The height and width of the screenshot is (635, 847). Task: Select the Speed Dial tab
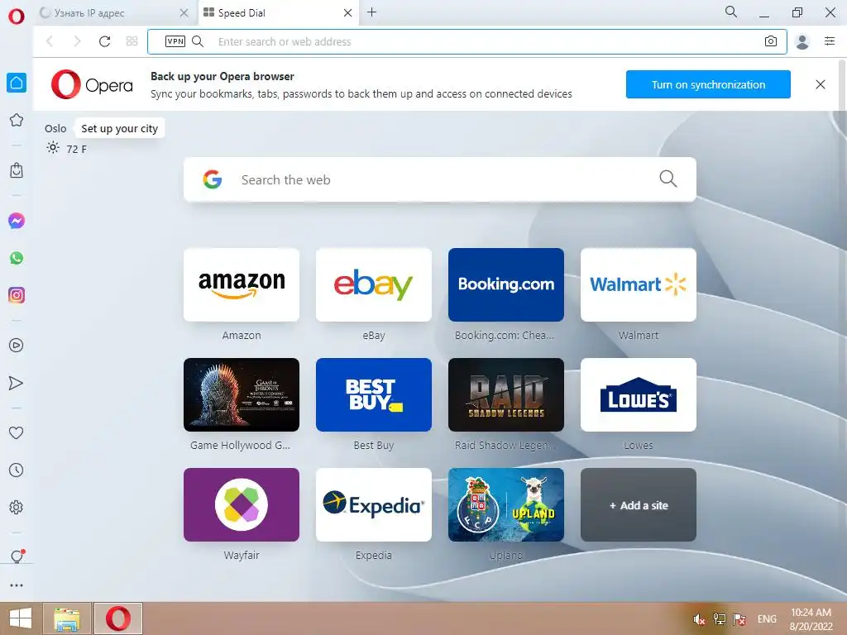pos(278,13)
